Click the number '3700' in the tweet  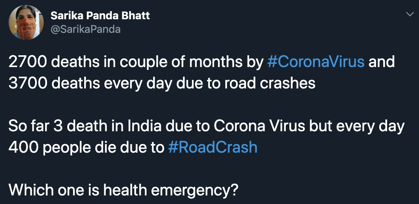[28, 83]
